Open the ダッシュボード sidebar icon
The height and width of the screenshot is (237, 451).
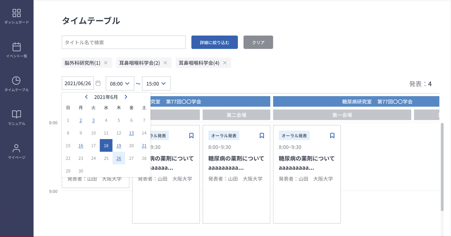17,16
